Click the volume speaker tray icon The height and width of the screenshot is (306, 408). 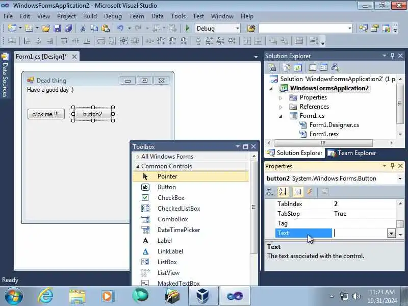click(356, 296)
